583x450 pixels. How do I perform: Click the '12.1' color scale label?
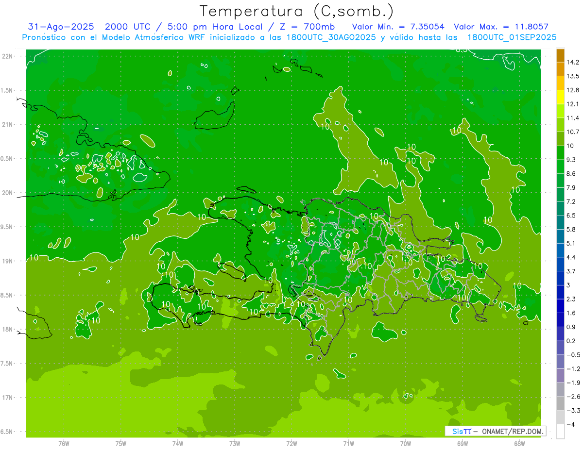pyautogui.click(x=573, y=104)
